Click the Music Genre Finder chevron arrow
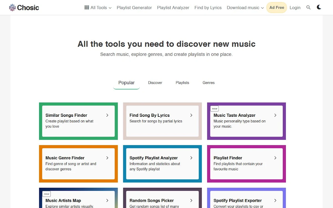 tap(107, 158)
